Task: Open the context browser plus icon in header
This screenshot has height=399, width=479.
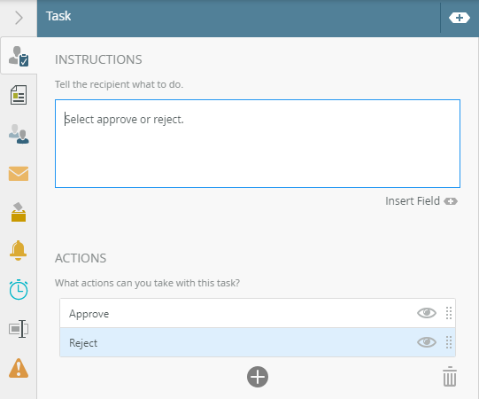Action: click(x=460, y=18)
